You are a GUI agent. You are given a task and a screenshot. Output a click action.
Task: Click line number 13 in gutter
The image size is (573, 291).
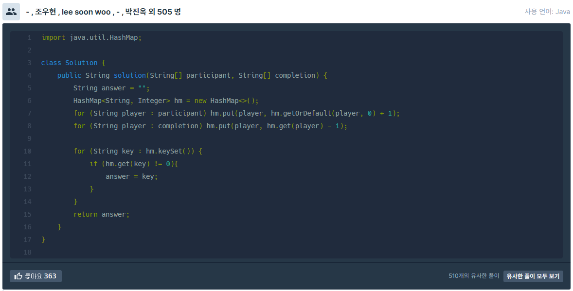pos(27,189)
